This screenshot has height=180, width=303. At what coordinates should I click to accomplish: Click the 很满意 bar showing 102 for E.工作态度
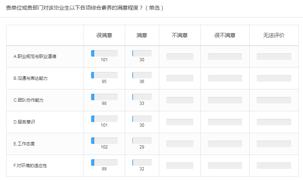[x=104, y=141]
